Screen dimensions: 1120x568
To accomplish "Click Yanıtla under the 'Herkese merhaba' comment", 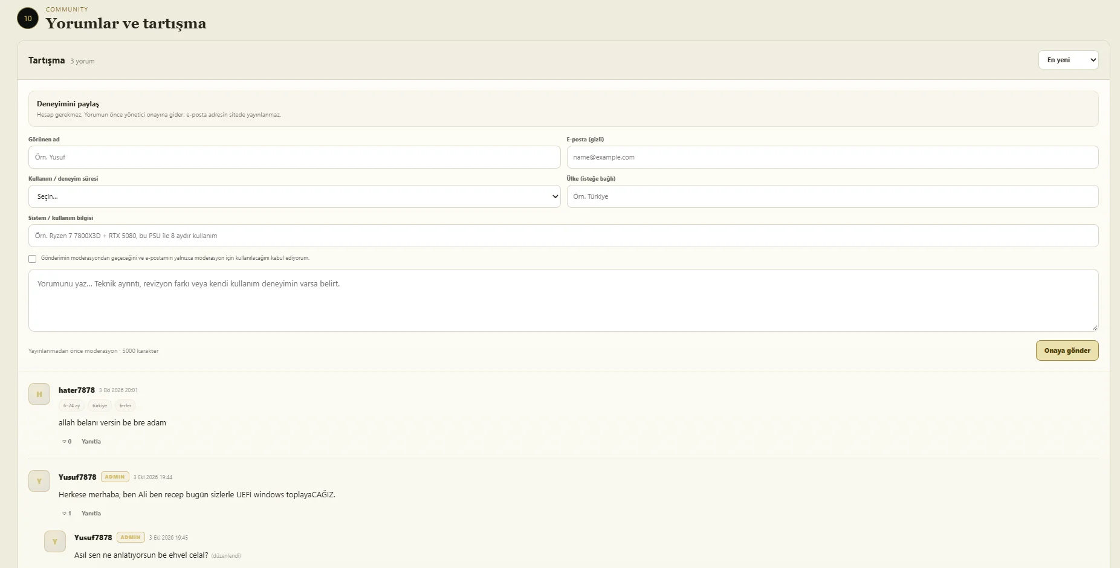I will 91,514.
